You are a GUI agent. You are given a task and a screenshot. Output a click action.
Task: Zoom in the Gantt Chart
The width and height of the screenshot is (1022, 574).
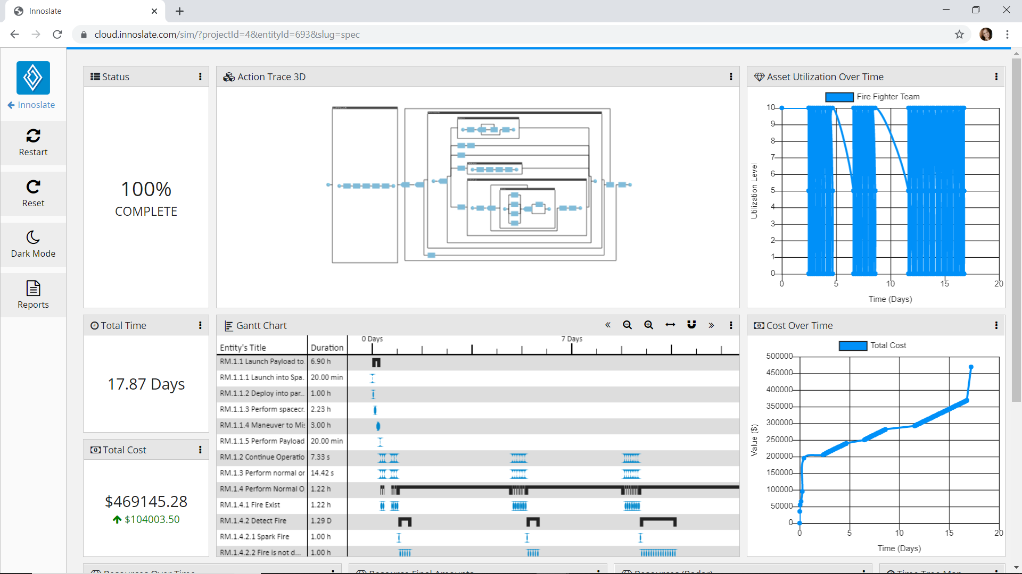click(648, 325)
